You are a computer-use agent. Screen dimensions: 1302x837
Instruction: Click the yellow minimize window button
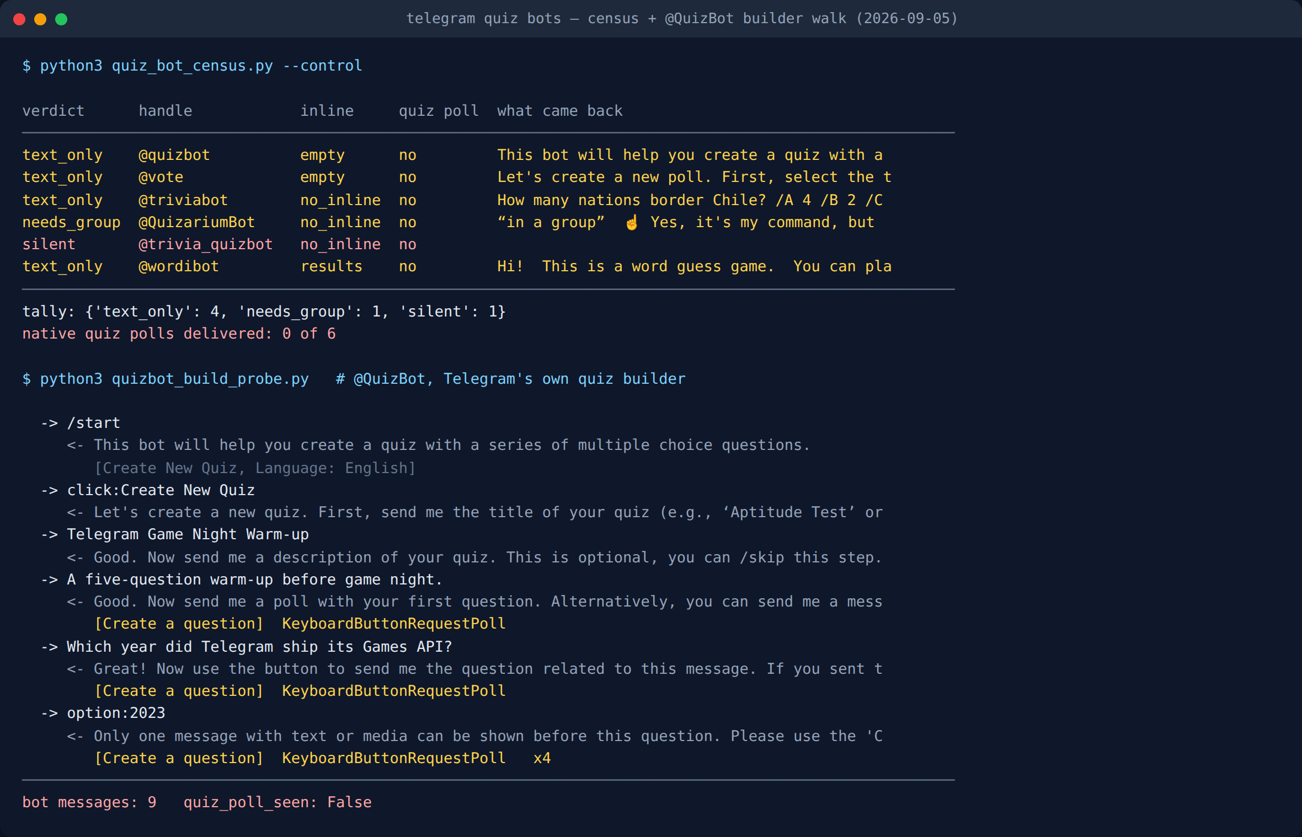40,19
